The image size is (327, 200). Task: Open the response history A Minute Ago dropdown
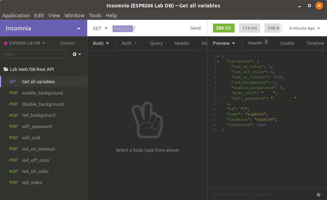tap(304, 28)
